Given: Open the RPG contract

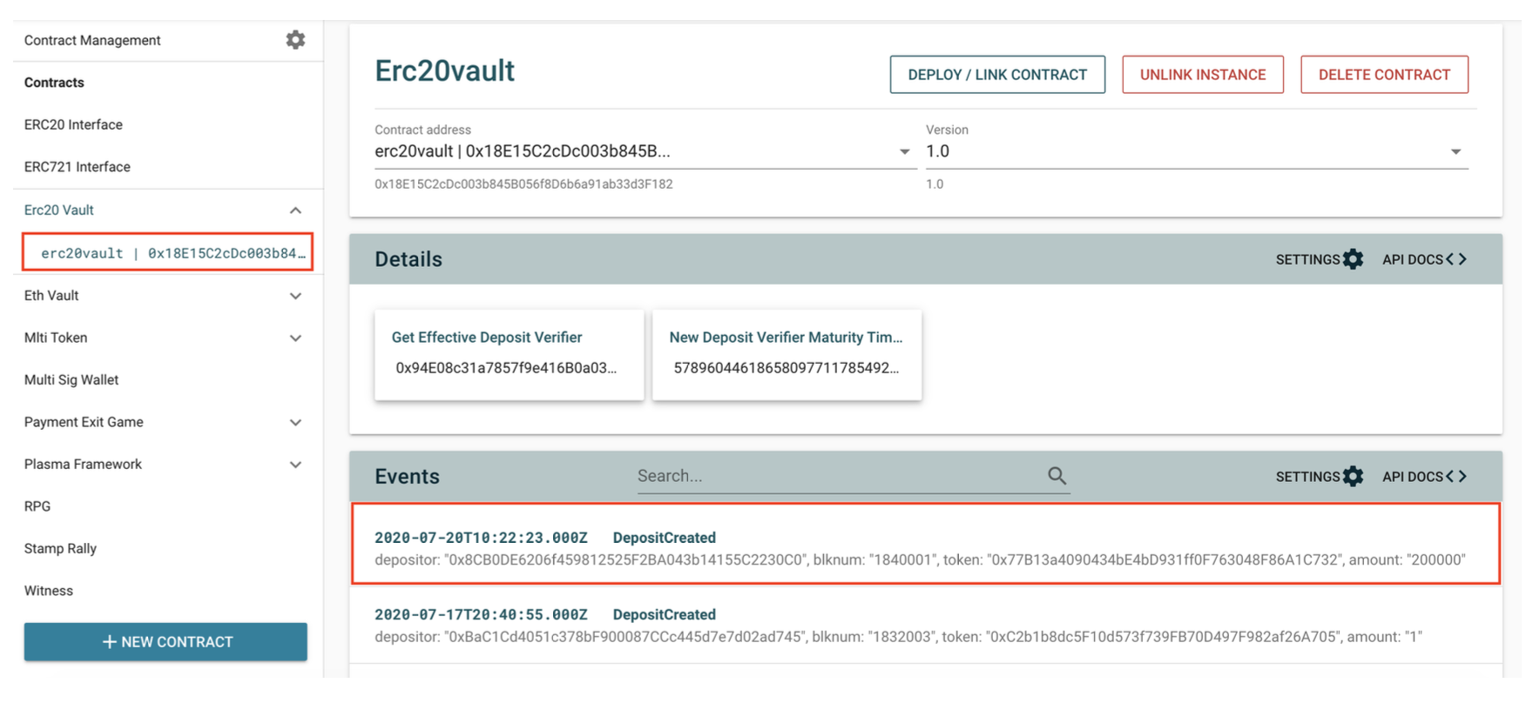Looking at the screenshot, I should click(x=37, y=506).
